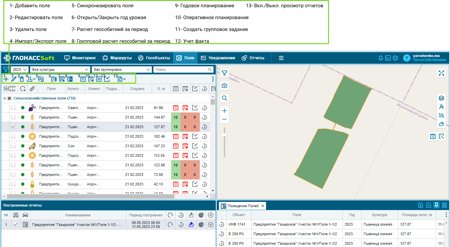Click the open/close harvest year icon
Viewport: 450px width, 247px height.
point(54,79)
